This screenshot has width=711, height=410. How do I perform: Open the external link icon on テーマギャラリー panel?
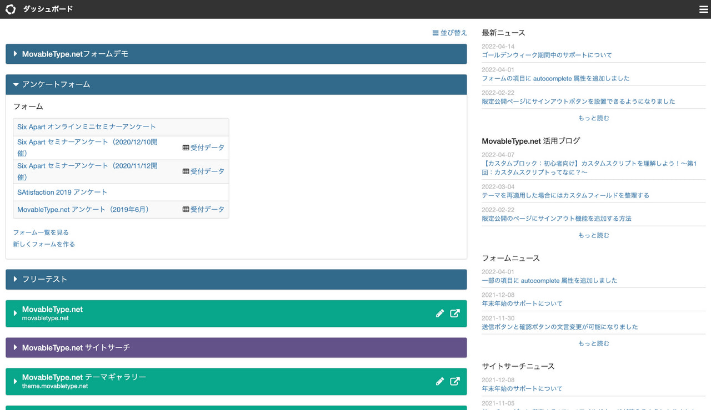tap(455, 381)
